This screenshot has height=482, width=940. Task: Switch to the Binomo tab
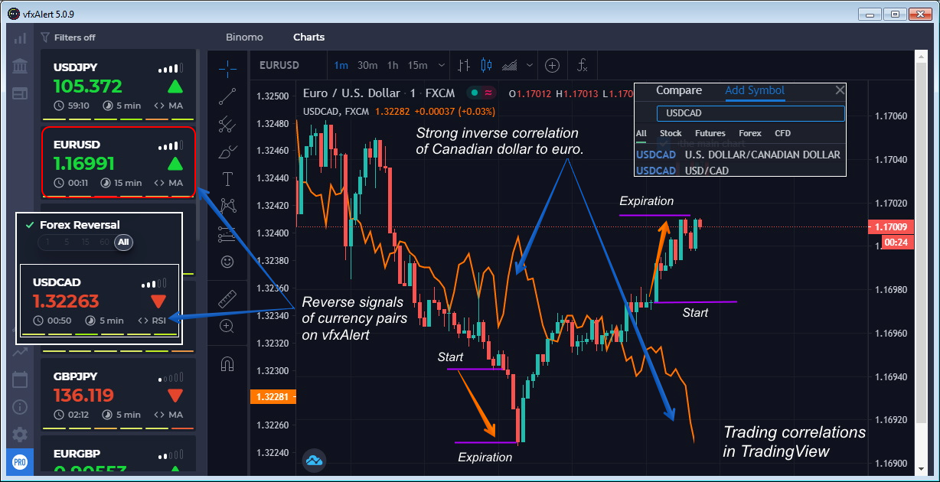[x=244, y=37]
